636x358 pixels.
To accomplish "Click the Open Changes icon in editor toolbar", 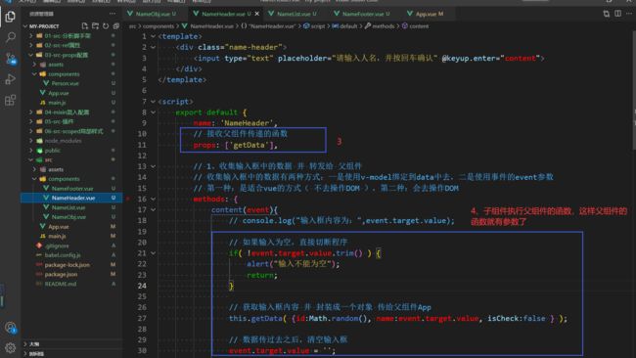I will 607,14.
